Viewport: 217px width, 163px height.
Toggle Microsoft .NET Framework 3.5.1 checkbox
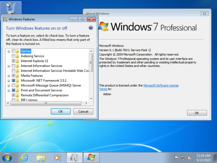(x=13, y=80)
